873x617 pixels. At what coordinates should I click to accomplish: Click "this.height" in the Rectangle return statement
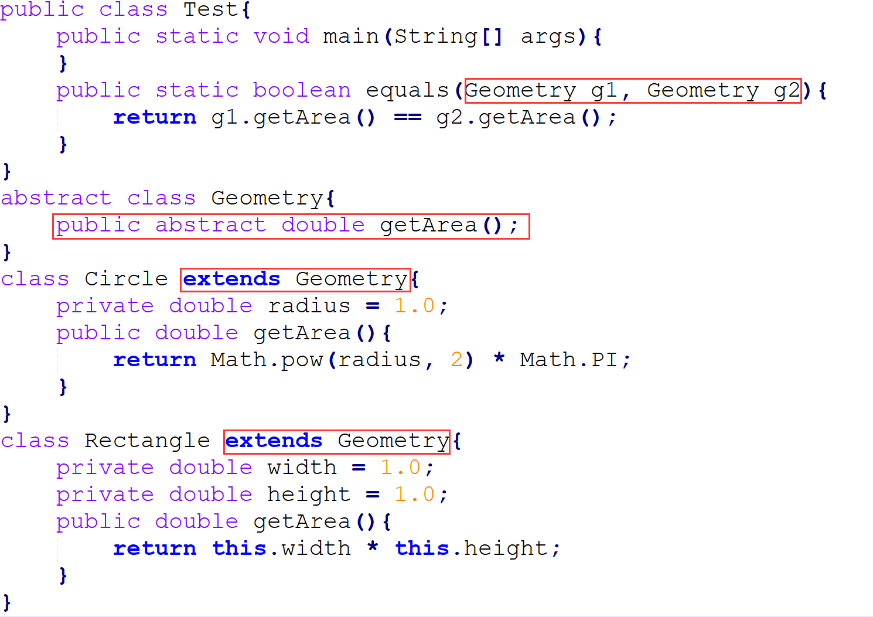point(473,549)
